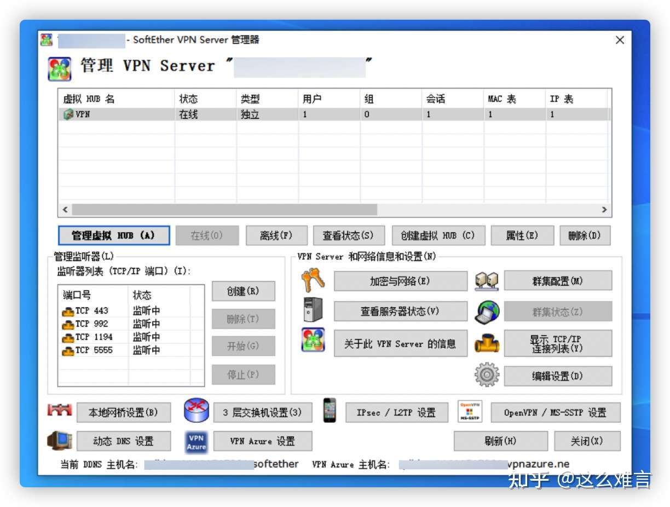
Task: Click 关于此 VPN Server 的信息 button
Action: pos(401,344)
